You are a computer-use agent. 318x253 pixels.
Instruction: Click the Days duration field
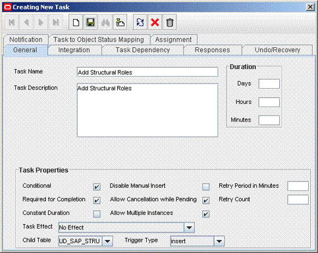click(269, 84)
